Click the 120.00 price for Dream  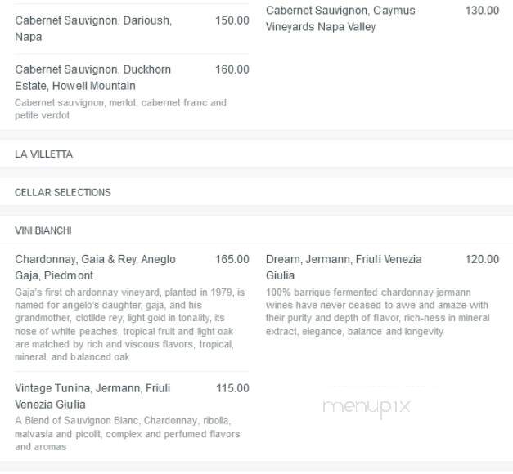482,259
